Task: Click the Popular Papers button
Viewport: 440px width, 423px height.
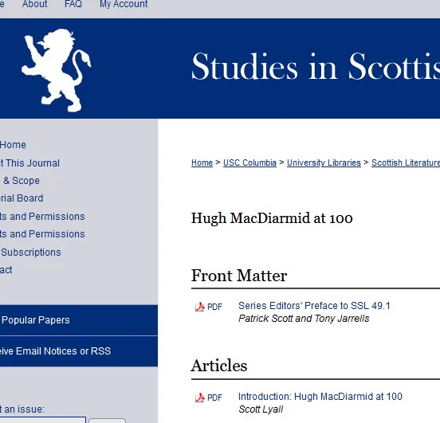Action: tap(79, 320)
